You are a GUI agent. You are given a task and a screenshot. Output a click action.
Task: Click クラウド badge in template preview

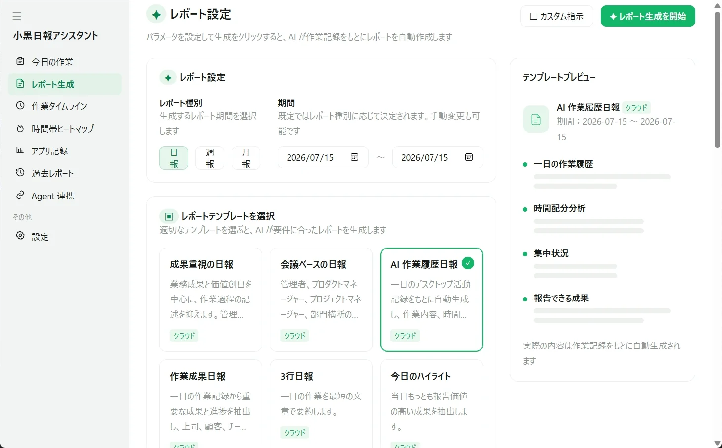636,108
